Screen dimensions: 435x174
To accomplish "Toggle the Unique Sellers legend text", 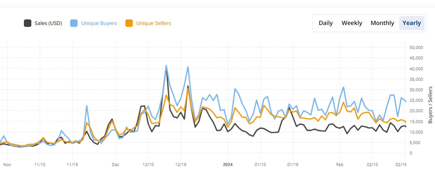I will tap(153, 23).
